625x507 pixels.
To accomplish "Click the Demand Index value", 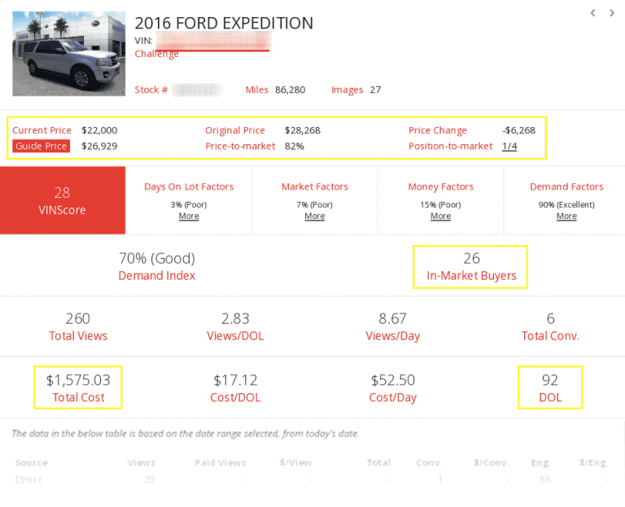I will 157,259.
